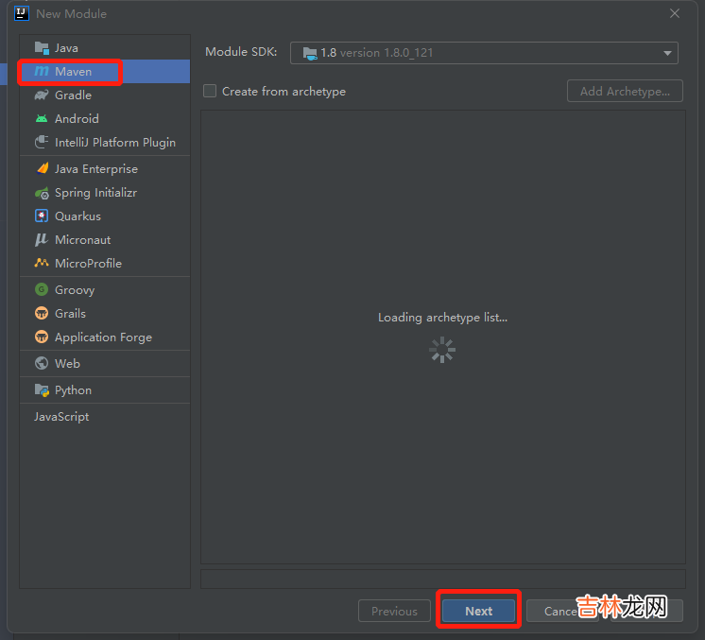This screenshot has height=640, width=705.
Task: Select the Spring Initializr icon
Action: click(x=42, y=193)
